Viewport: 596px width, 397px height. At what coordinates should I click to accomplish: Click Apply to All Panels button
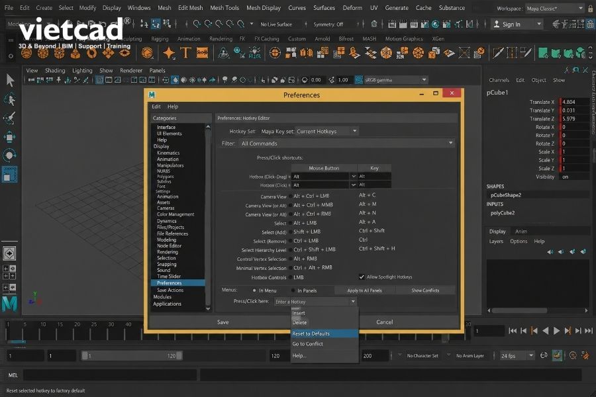[x=364, y=290]
